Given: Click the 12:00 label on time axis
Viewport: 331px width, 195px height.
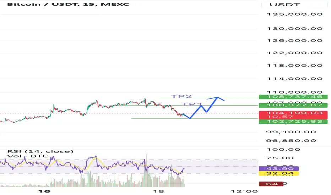Looking at the screenshot, I should coord(244,191).
